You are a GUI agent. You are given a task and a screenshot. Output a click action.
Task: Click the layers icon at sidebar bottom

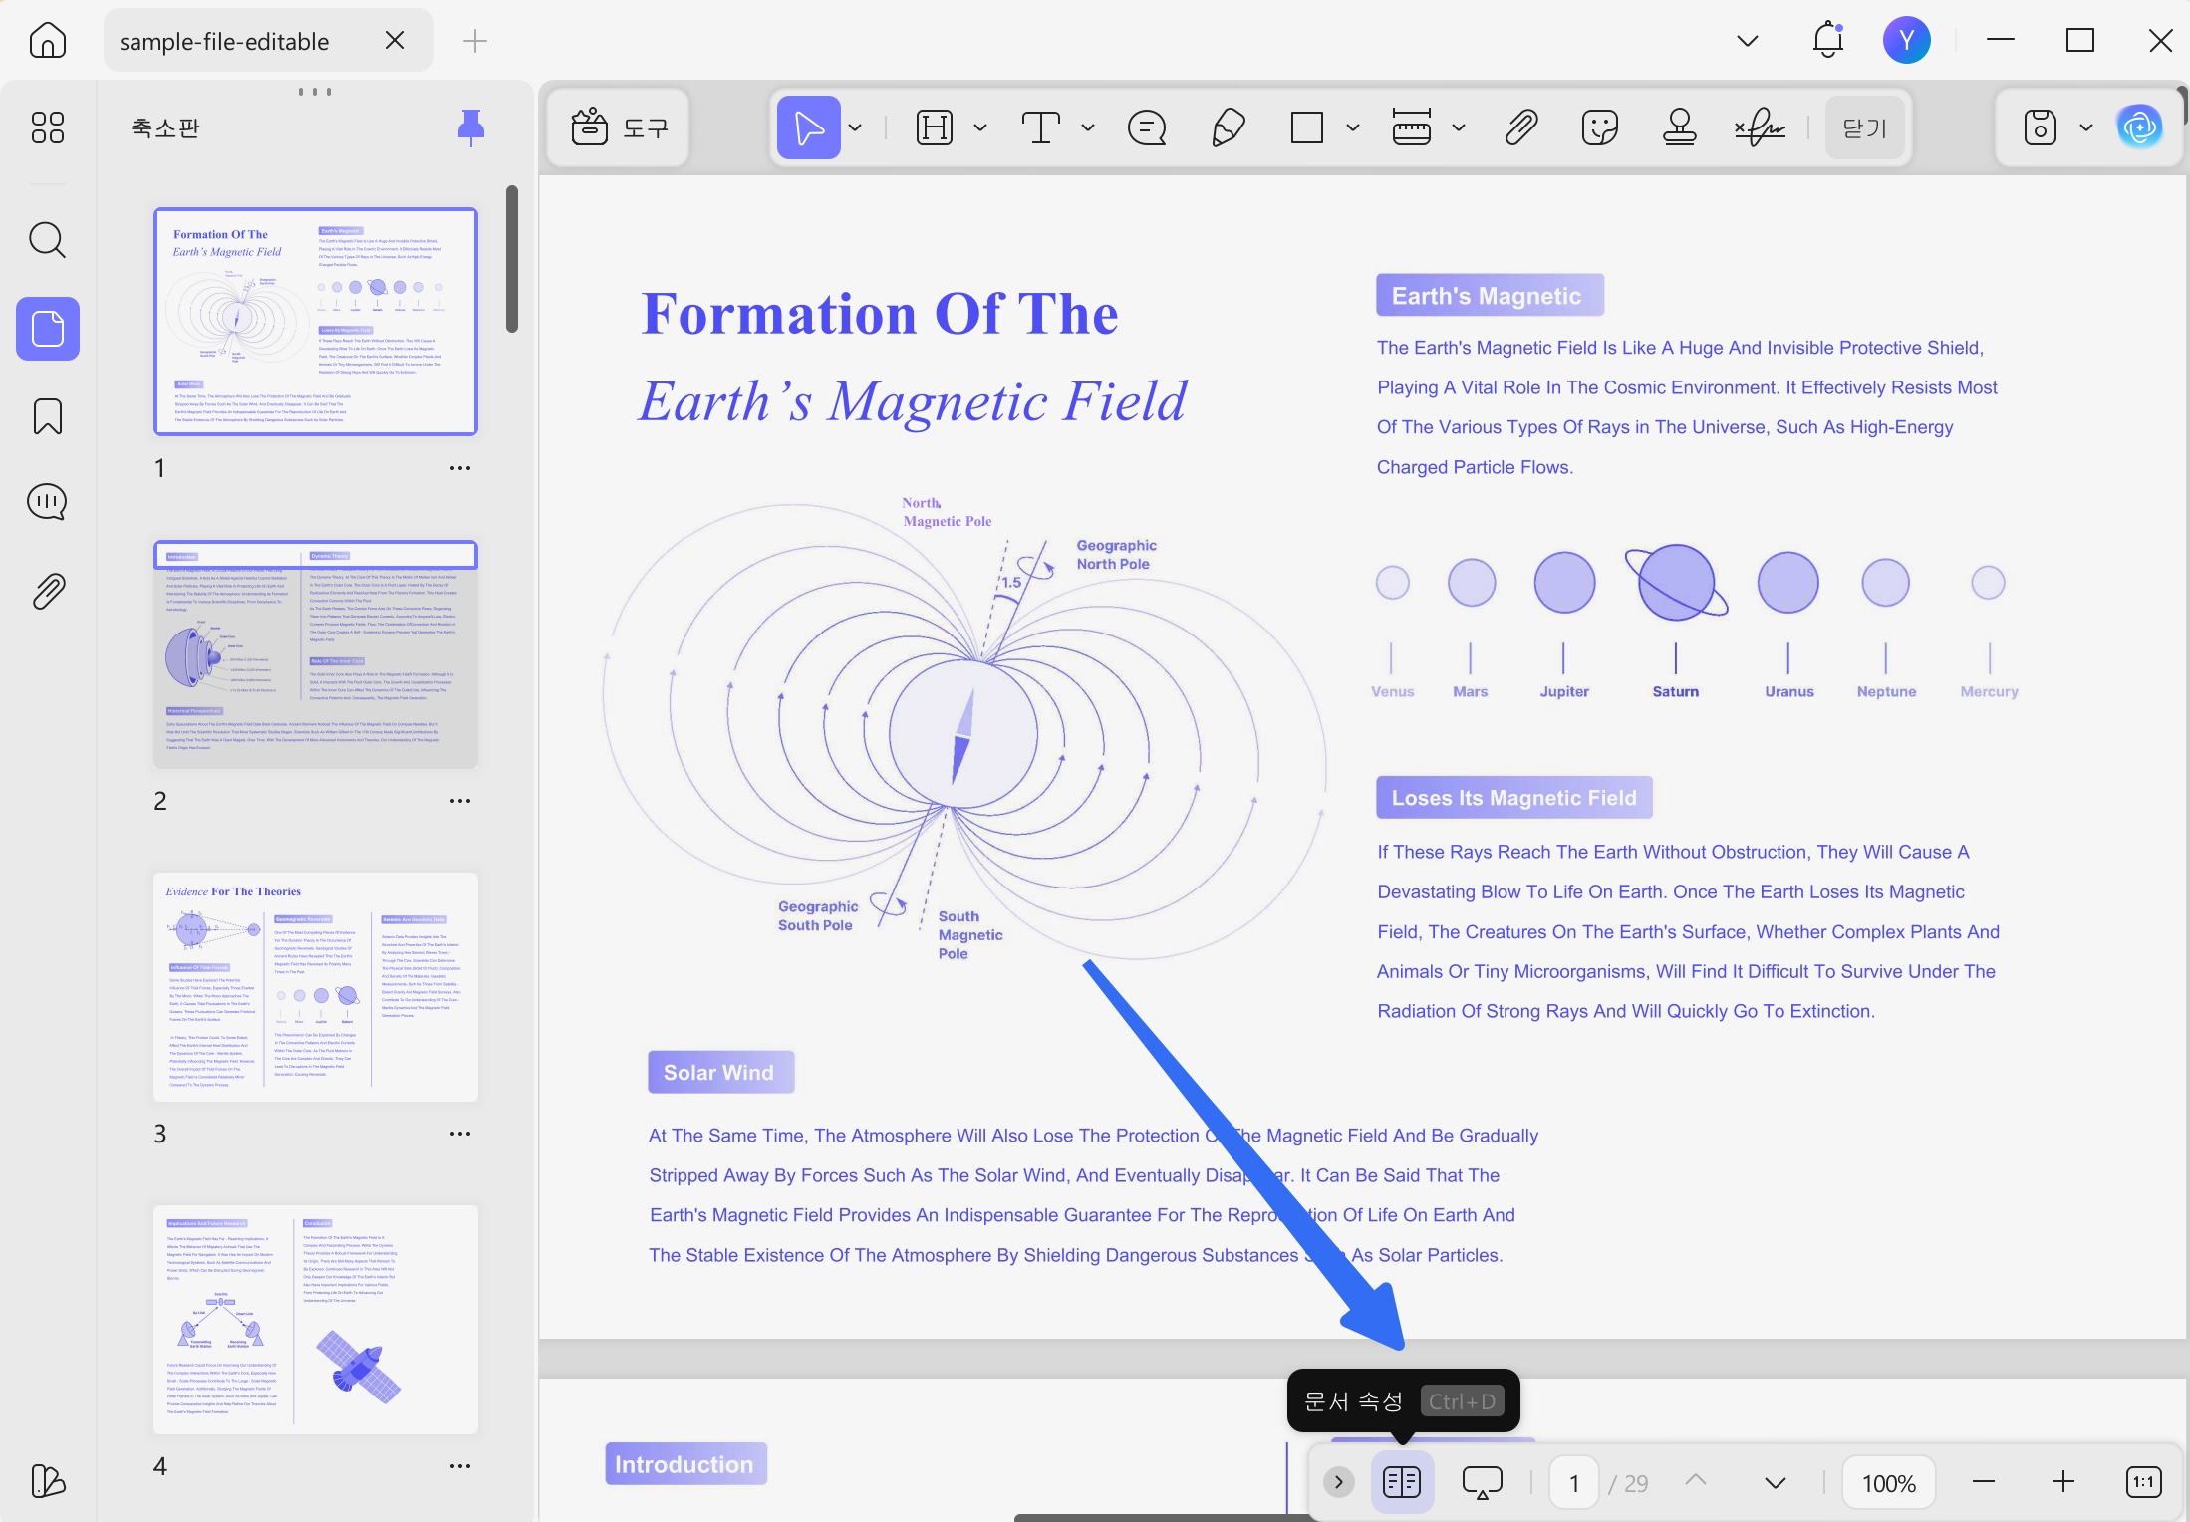[48, 1481]
